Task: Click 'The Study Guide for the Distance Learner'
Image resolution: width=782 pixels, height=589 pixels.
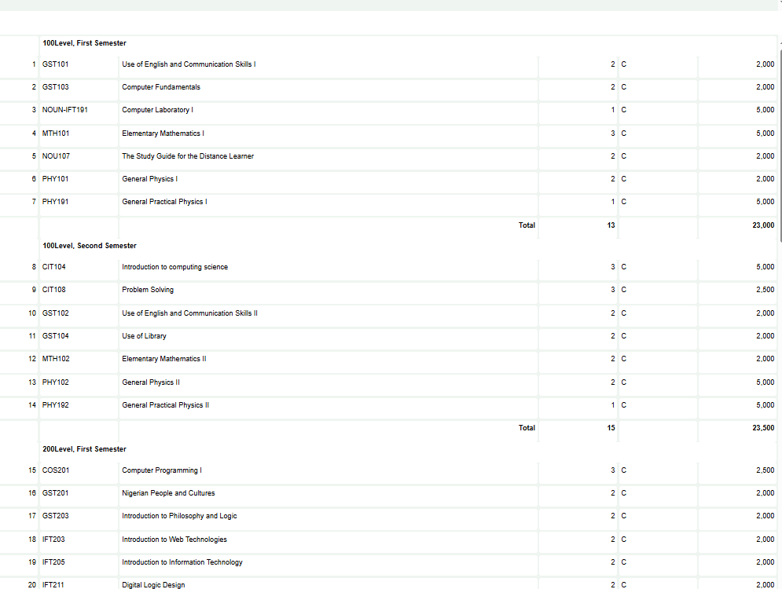Action: (x=188, y=156)
